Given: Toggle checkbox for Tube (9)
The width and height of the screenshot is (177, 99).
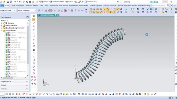Looking at the screenshot, I should [7, 54].
